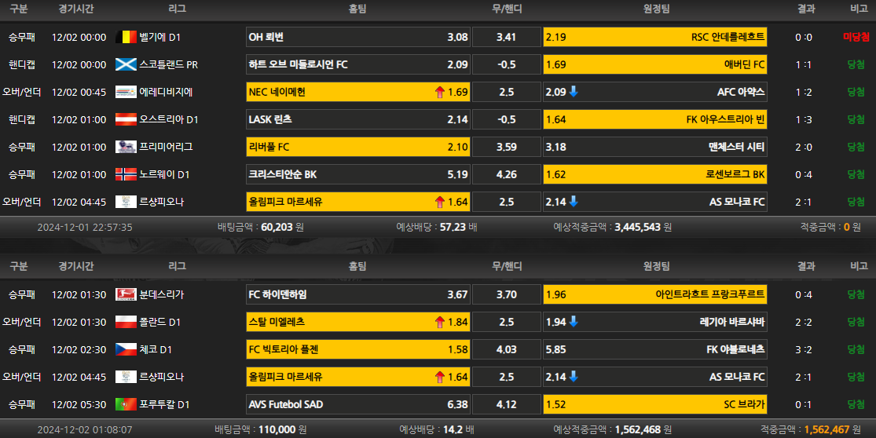The width and height of the screenshot is (876, 438).
Task: Click result 0 :0 in the OH 뢰번 row
Action: click(x=804, y=38)
